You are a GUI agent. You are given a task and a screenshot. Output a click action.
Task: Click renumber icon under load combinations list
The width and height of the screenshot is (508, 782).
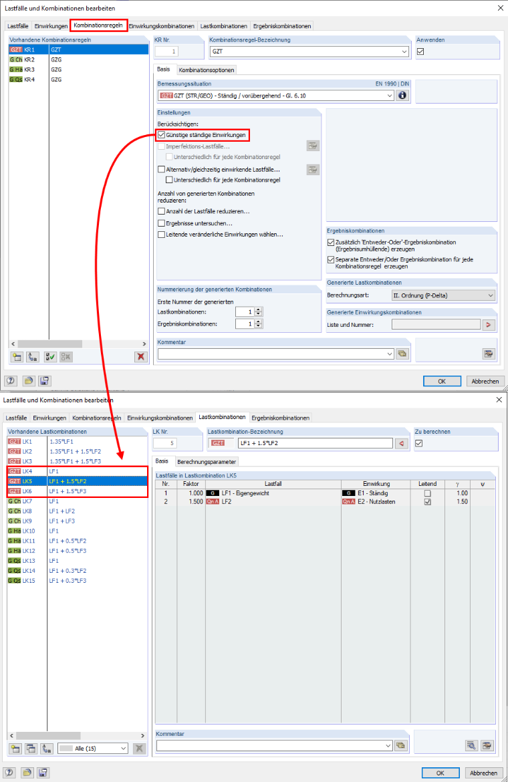(x=47, y=749)
